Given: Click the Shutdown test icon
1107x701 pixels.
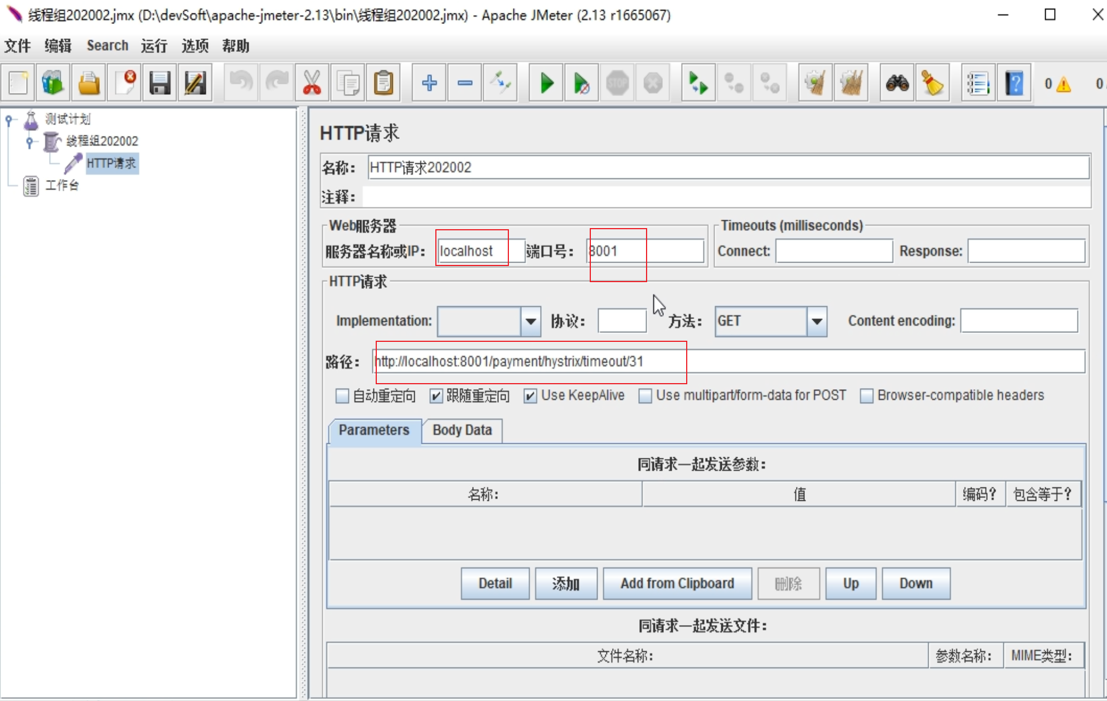Looking at the screenshot, I should [653, 84].
